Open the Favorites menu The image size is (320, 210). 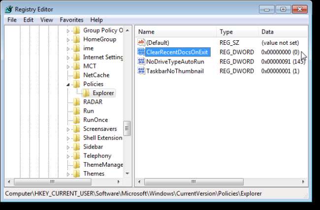coord(71,20)
